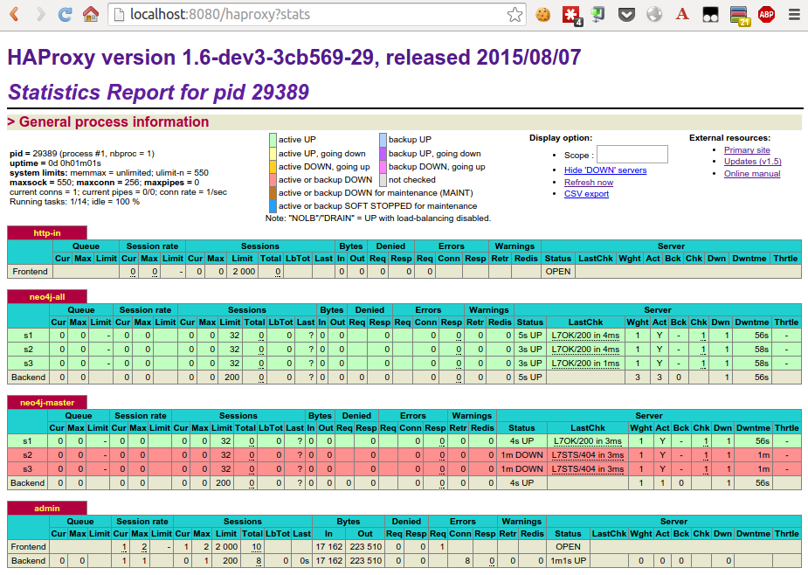808x575 pixels.
Task: Click 223 510 bytes out in admin Frontend
Action: click(365, 547)
